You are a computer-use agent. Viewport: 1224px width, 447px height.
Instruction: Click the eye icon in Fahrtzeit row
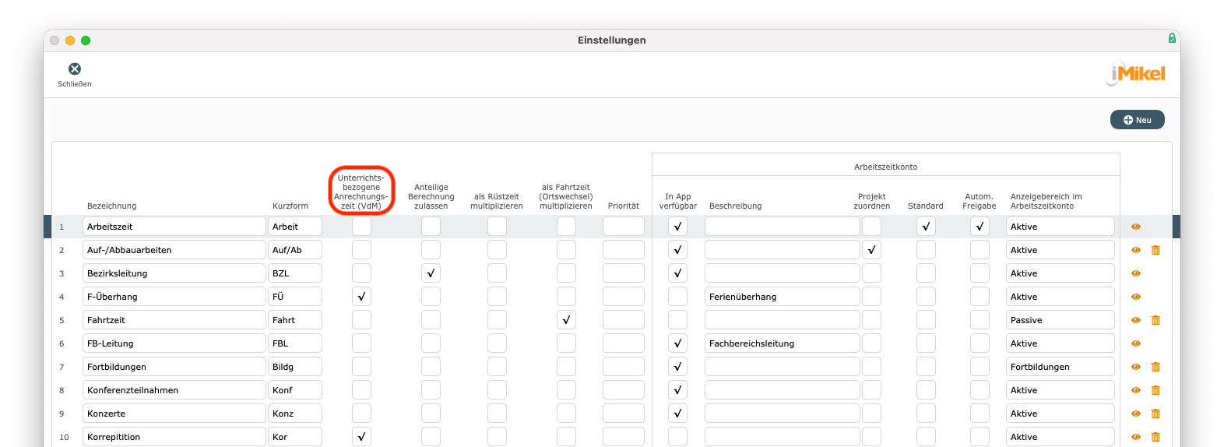[x=1136, y=320]
